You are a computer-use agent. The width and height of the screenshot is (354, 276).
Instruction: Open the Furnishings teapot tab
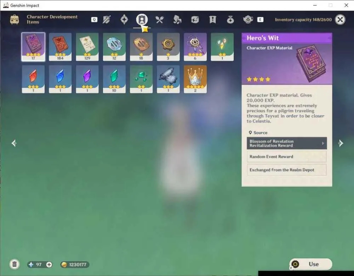[x=248, y=19]
